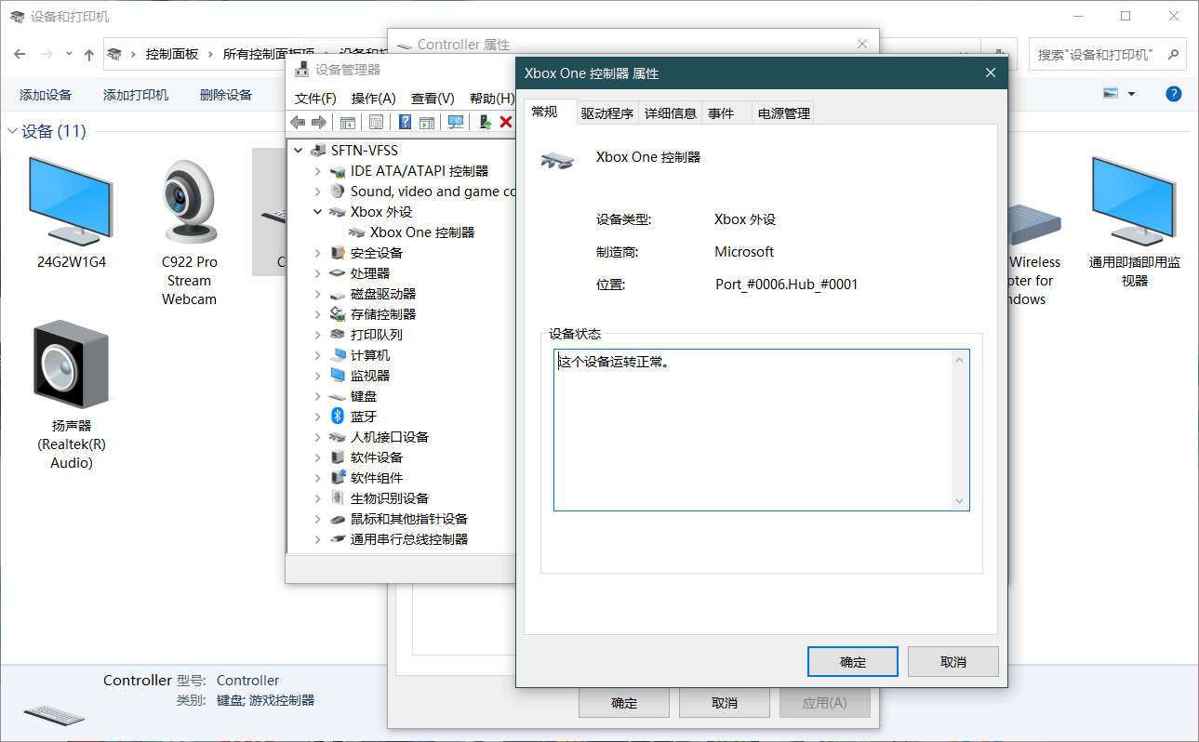Switch to the 详细信息 tab

[671, 113]
